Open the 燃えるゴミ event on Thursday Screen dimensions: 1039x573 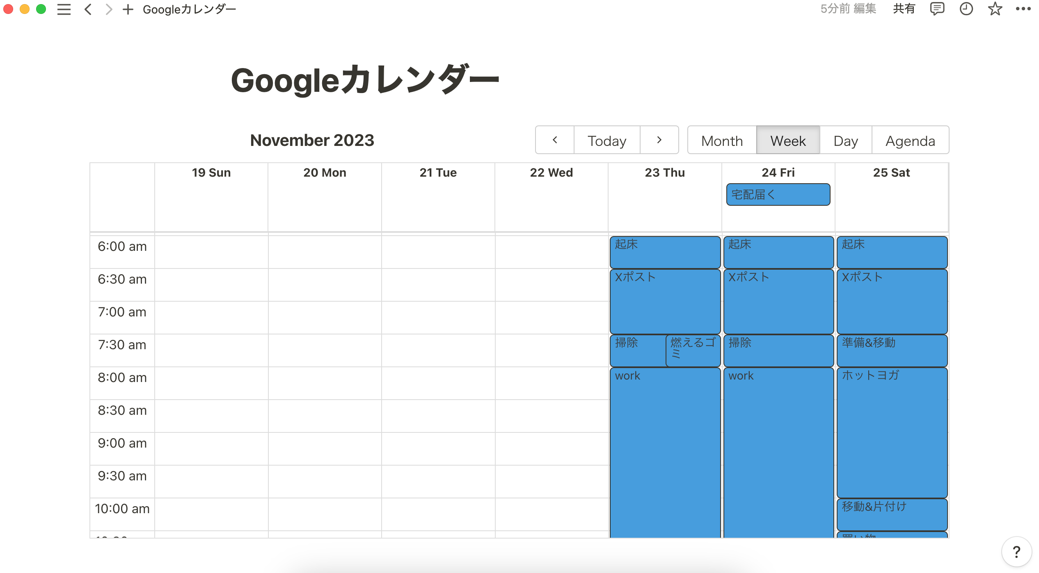pyautogui.click(x=693, y=350)
